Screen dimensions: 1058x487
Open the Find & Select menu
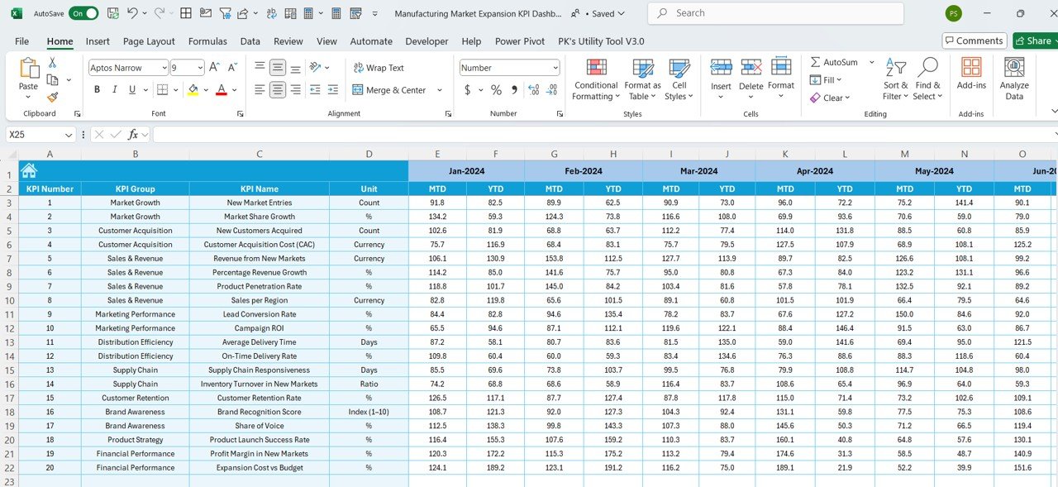(927, 79)
